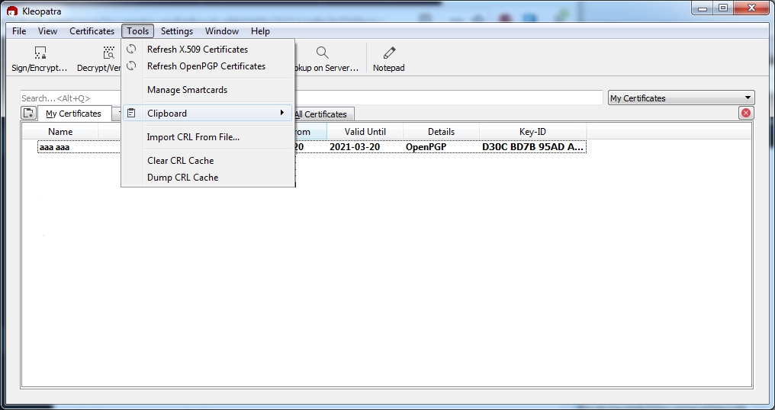Screen dimensions: 775x410
Task: Click the 2021-03-20 expiry date cell
Action: [x=355, y=147]
